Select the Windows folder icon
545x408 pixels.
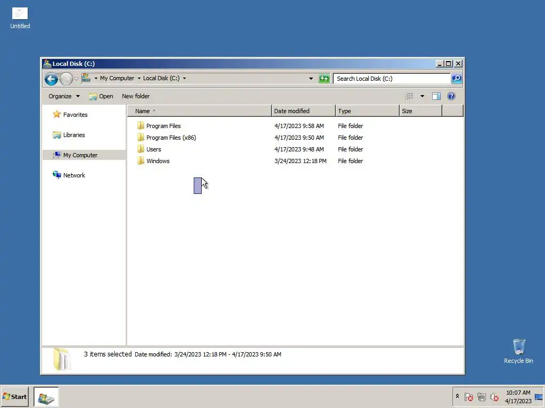[141, 160]
